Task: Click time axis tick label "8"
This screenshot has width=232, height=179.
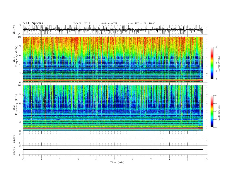Action: tap(169, 159)
